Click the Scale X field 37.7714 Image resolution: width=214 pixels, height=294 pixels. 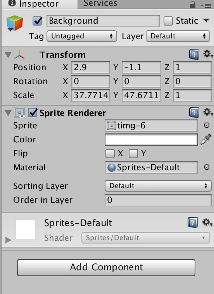91,95
